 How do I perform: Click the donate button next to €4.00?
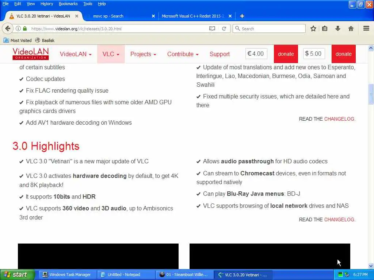coord(286,54)
